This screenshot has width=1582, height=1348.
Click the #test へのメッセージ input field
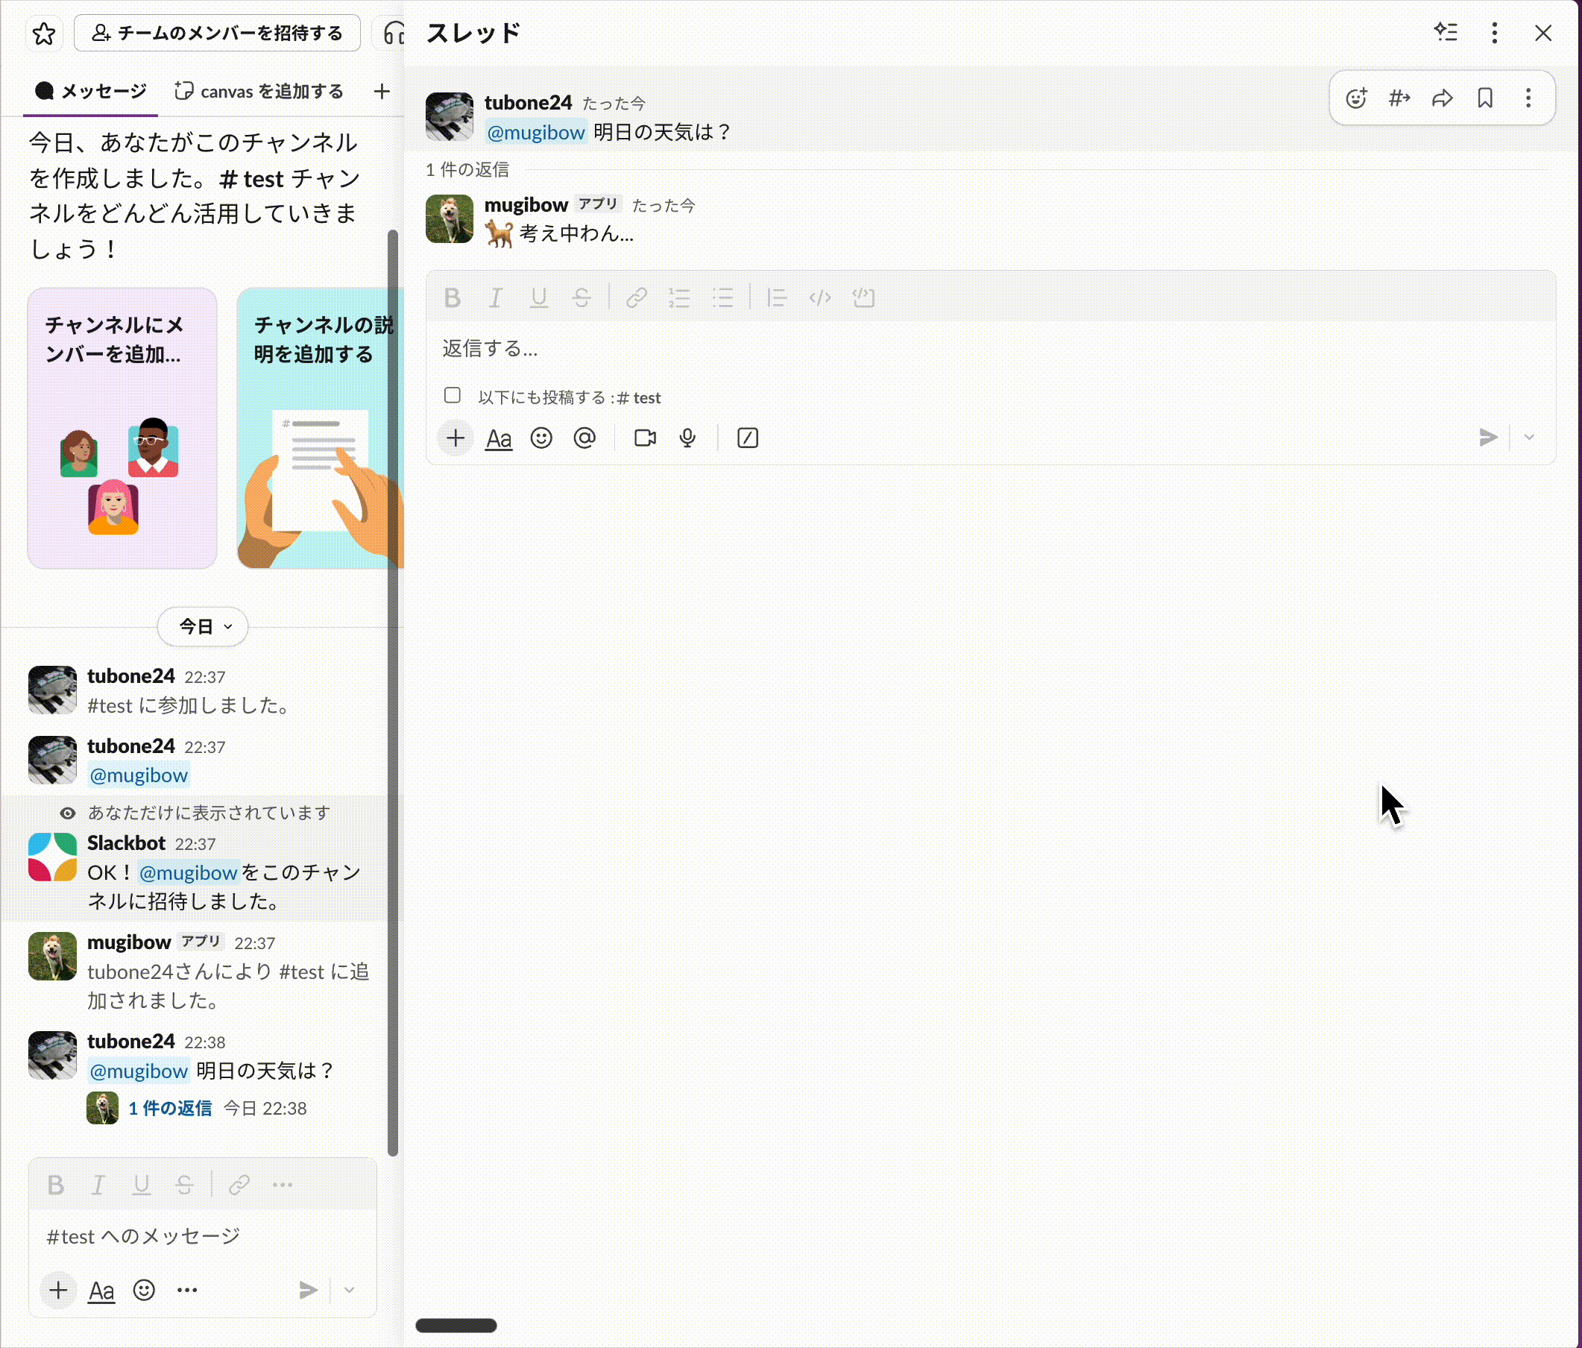click(x=202, y=1237)
